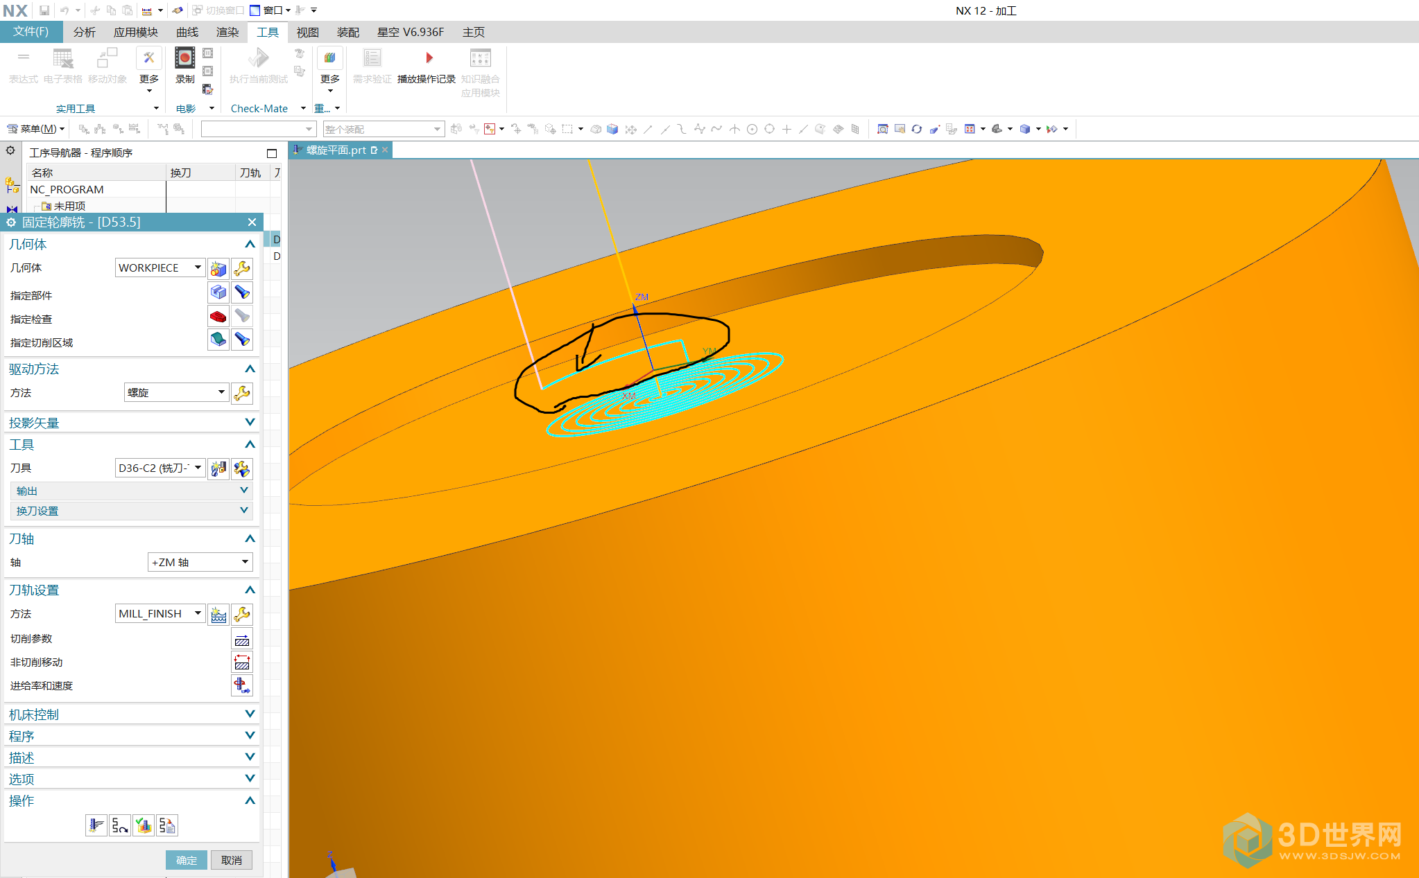Display cut area with 指定切削区域 flashlight icon
Screen dimensions: 1419x878
[x=242, y=340]
